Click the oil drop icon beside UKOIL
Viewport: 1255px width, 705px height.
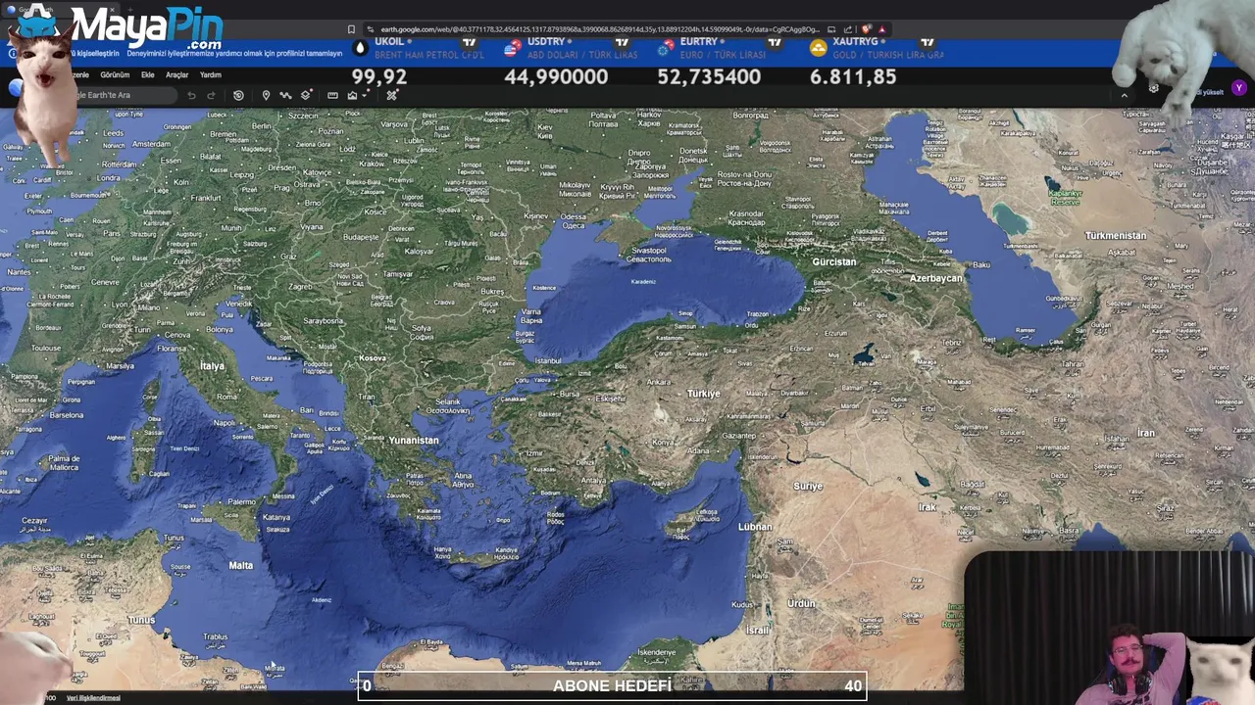click(x=361, y=47)
